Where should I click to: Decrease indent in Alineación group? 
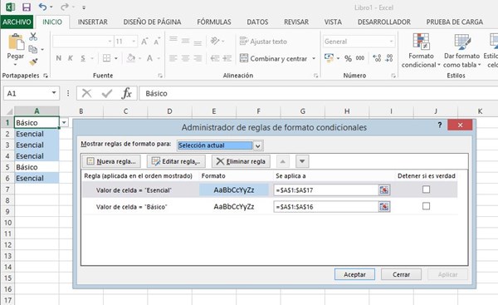(215, 58)
